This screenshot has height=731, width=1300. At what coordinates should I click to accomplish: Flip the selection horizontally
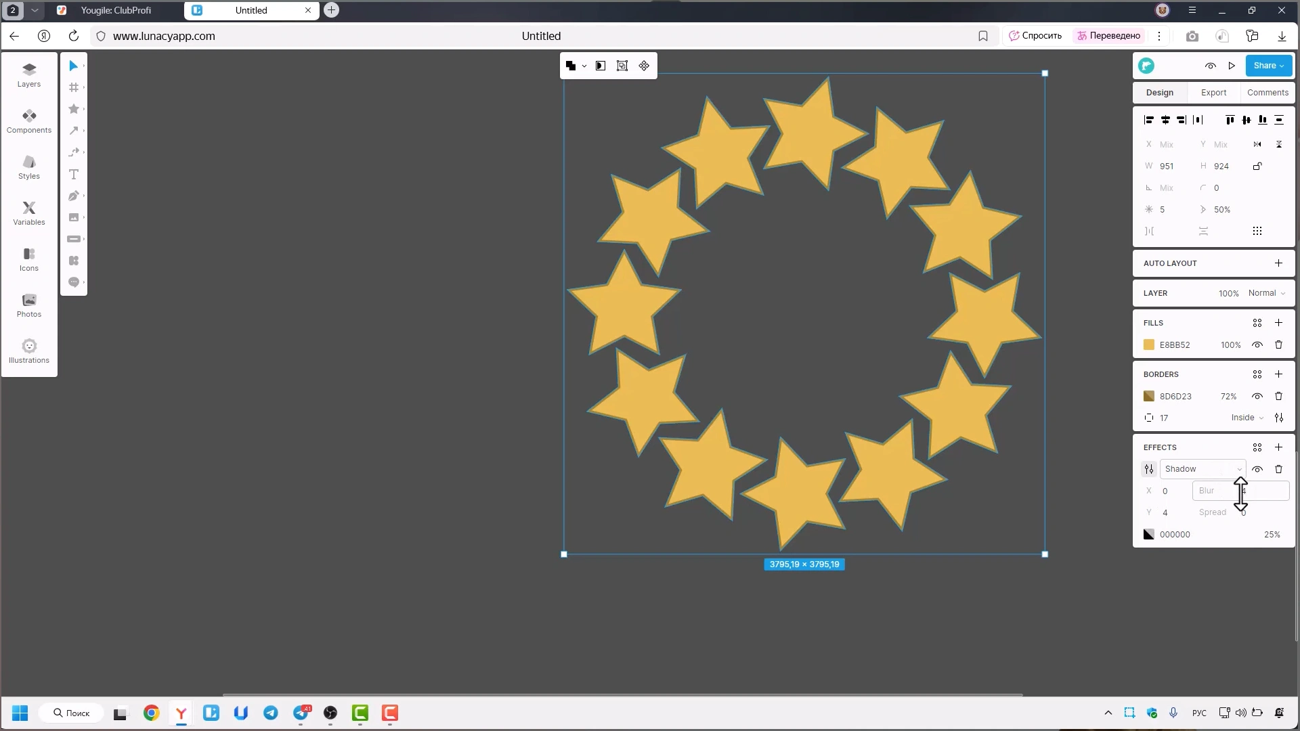pos(1257,144)
